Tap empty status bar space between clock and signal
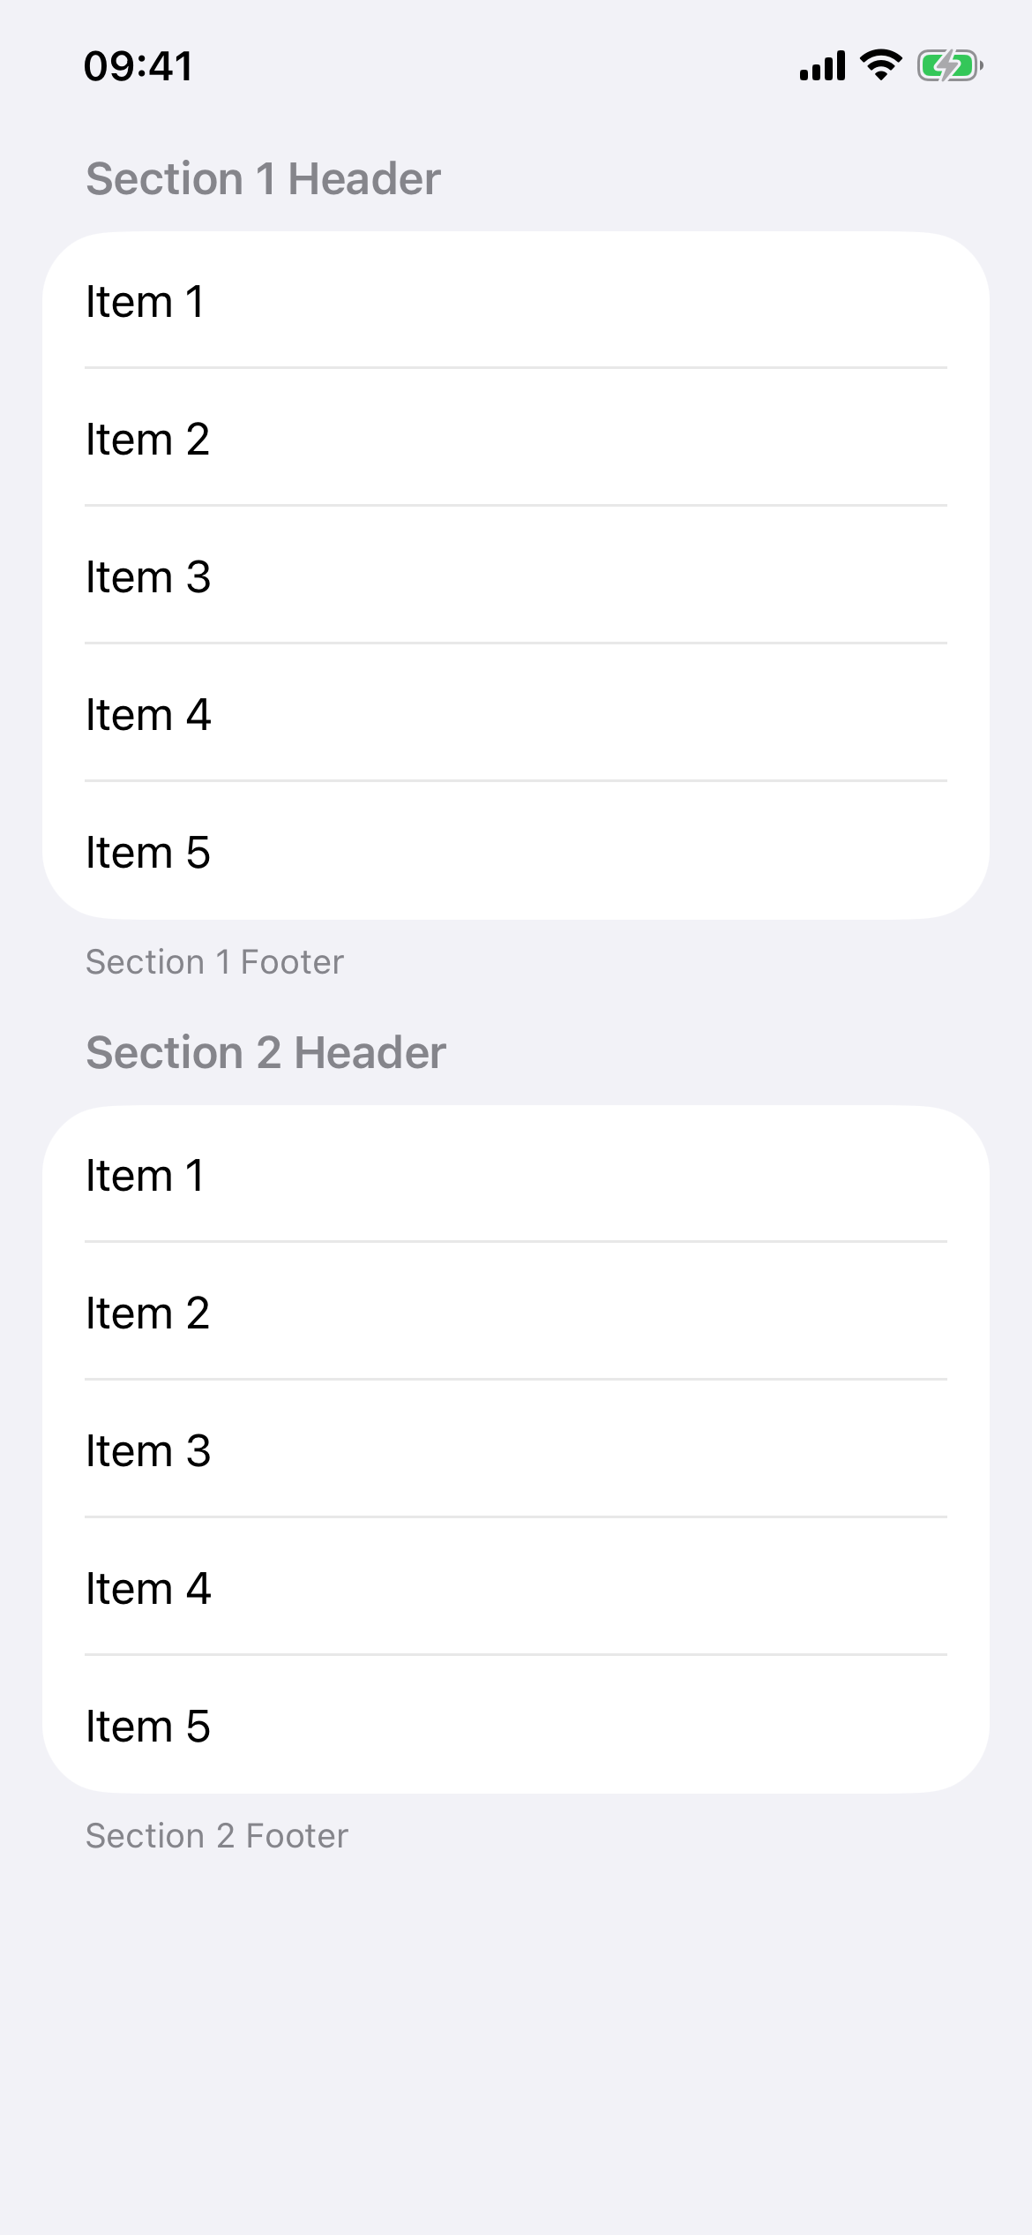Image resolution: width=1032 pixels, height=2235 pixels. pyautogui.click(x=494, y=66)
